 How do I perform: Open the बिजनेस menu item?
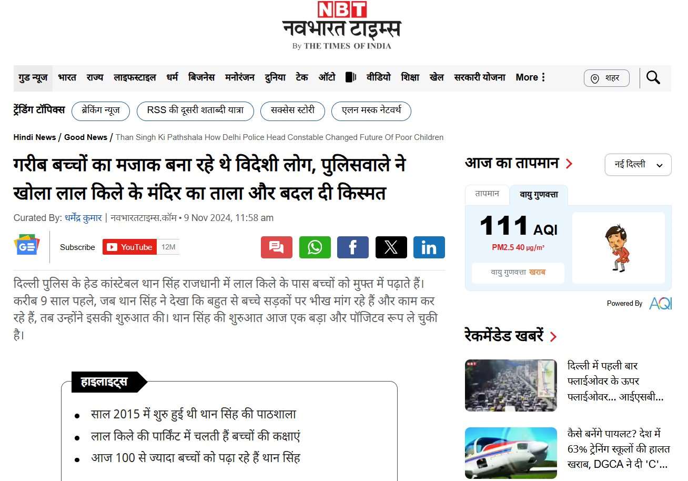click(201, 77)
